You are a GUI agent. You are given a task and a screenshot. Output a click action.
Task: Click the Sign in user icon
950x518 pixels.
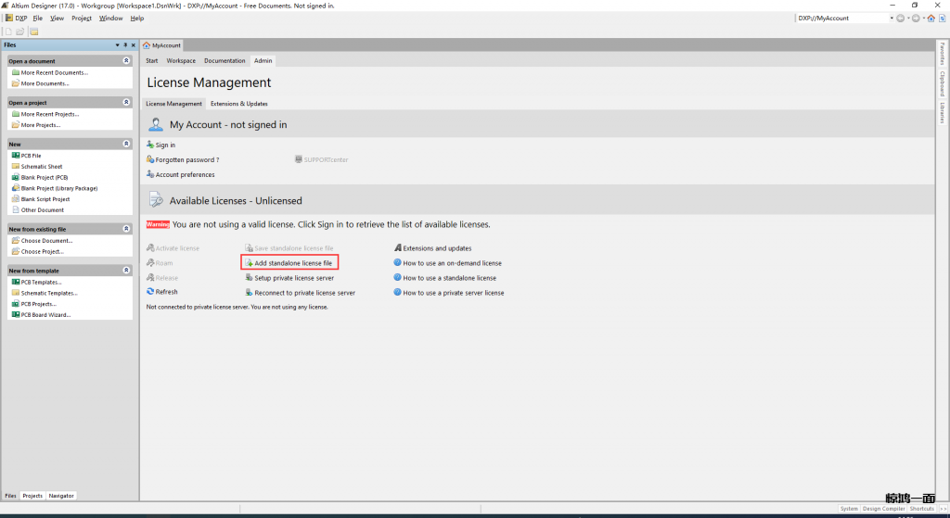[150, 145]
